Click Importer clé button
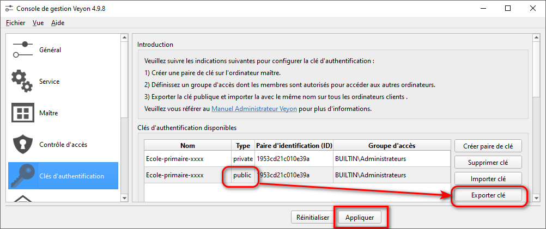 click(488, 178)
